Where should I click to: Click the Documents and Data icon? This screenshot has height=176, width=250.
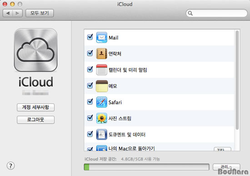(x=101, y=134)
